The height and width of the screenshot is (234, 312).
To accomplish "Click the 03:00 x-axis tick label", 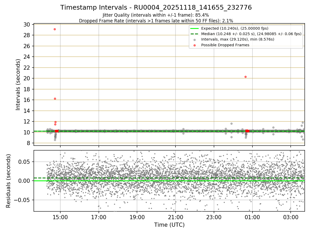I will click(x=291, y=217).
